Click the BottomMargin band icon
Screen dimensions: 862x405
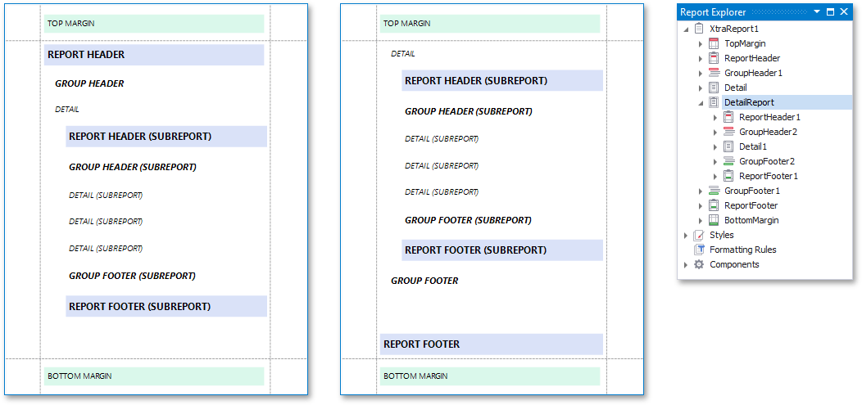point(714,220)
